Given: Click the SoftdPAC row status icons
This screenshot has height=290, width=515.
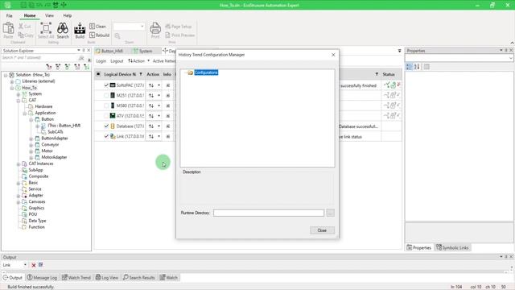Looking at the screenshot, I should tap(392, 85).
